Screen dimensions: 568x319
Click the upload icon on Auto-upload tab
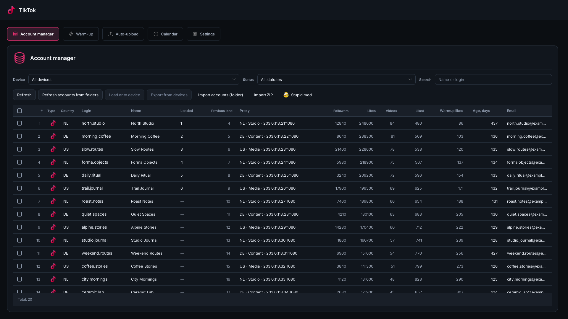[111, 34]
